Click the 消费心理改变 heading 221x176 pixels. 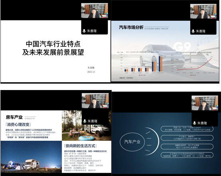click(18, 124)
